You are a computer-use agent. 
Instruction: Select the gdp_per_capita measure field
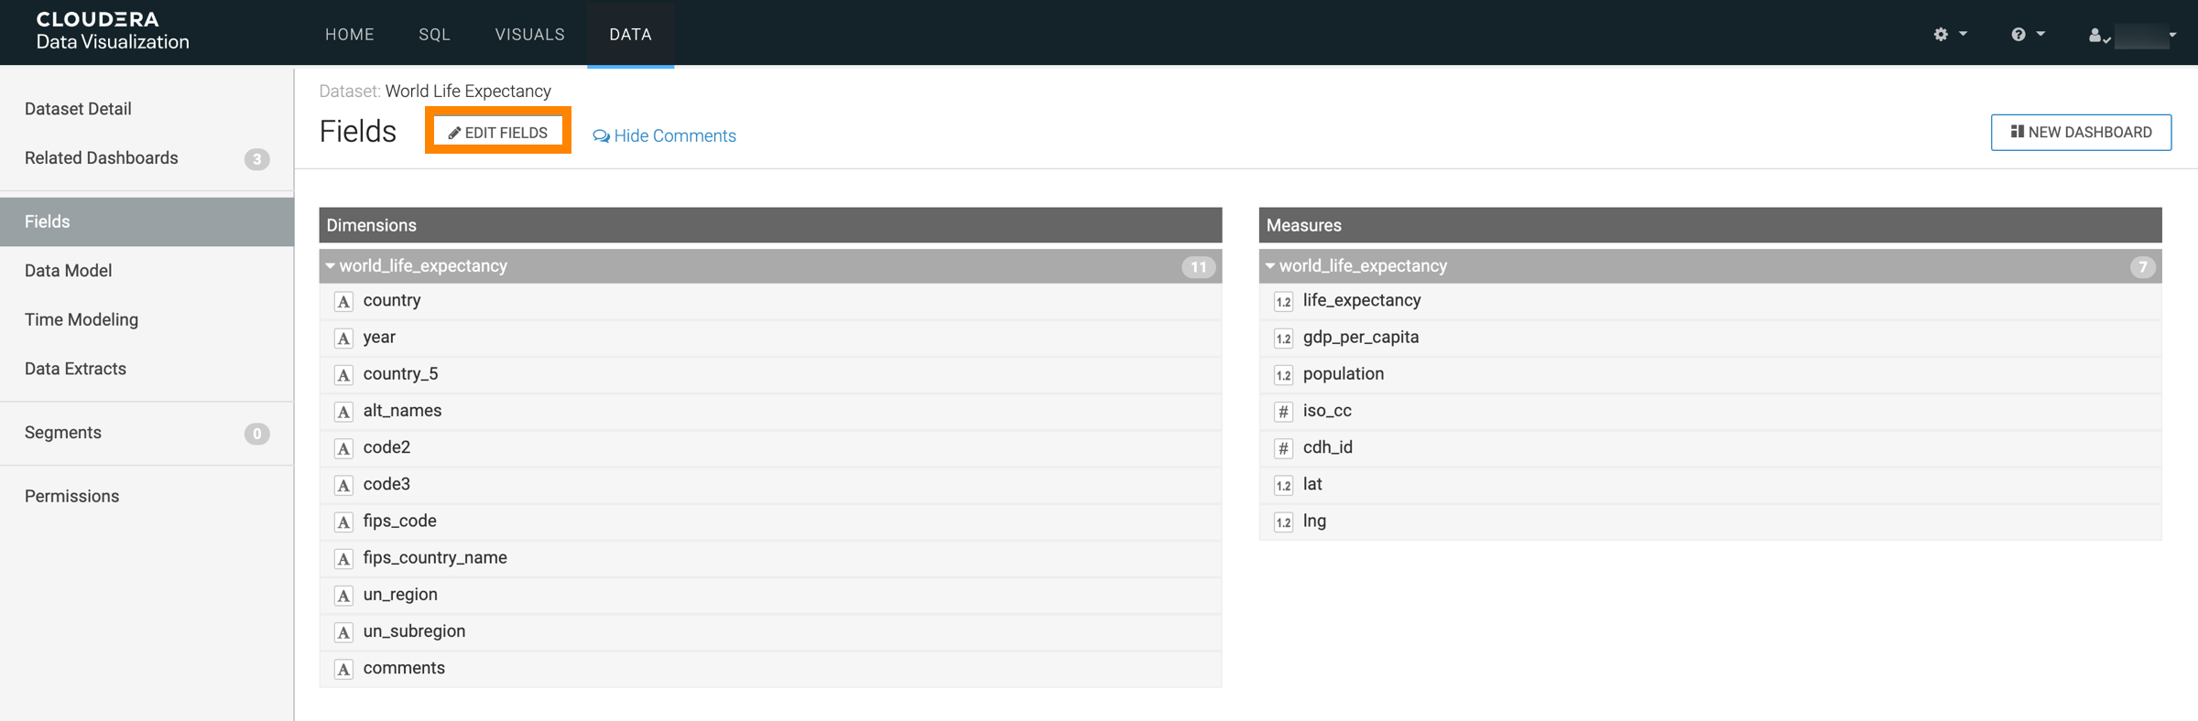pyautogui.click(x=1360, y=338)
